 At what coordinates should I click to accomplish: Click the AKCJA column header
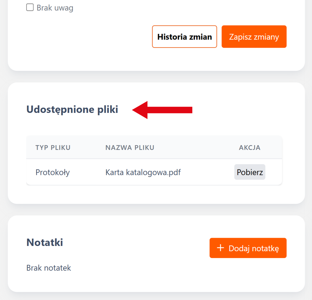(x=249, y=148)
